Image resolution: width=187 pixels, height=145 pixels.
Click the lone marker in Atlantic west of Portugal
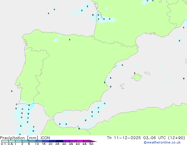(12, 91)
